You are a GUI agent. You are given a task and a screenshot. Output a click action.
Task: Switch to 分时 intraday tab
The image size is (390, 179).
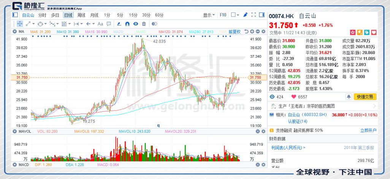point(42,15)
